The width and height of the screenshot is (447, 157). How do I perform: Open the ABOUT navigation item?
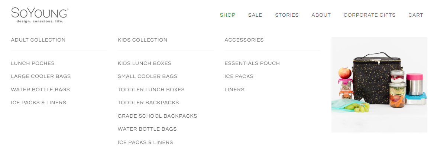click(x=321, y=15)
